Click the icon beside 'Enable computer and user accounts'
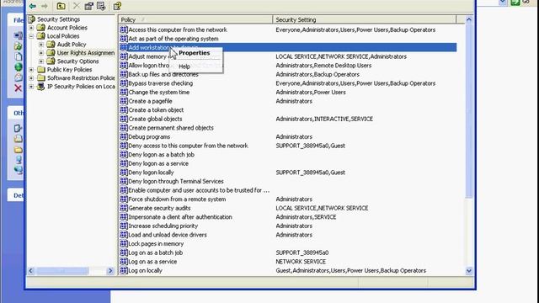The height and width of the screenshot is (303, 539). (x=124, y=190)
